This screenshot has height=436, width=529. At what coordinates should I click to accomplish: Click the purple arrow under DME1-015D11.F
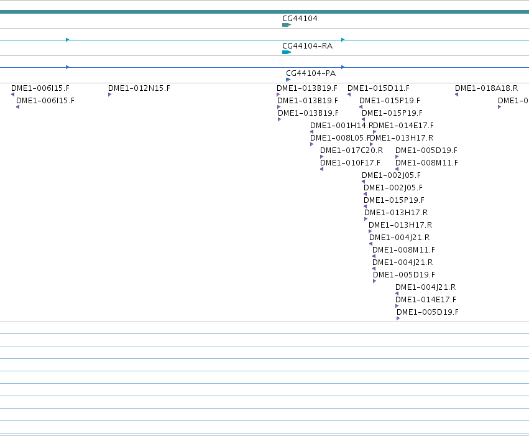click(x=349, y=95)
